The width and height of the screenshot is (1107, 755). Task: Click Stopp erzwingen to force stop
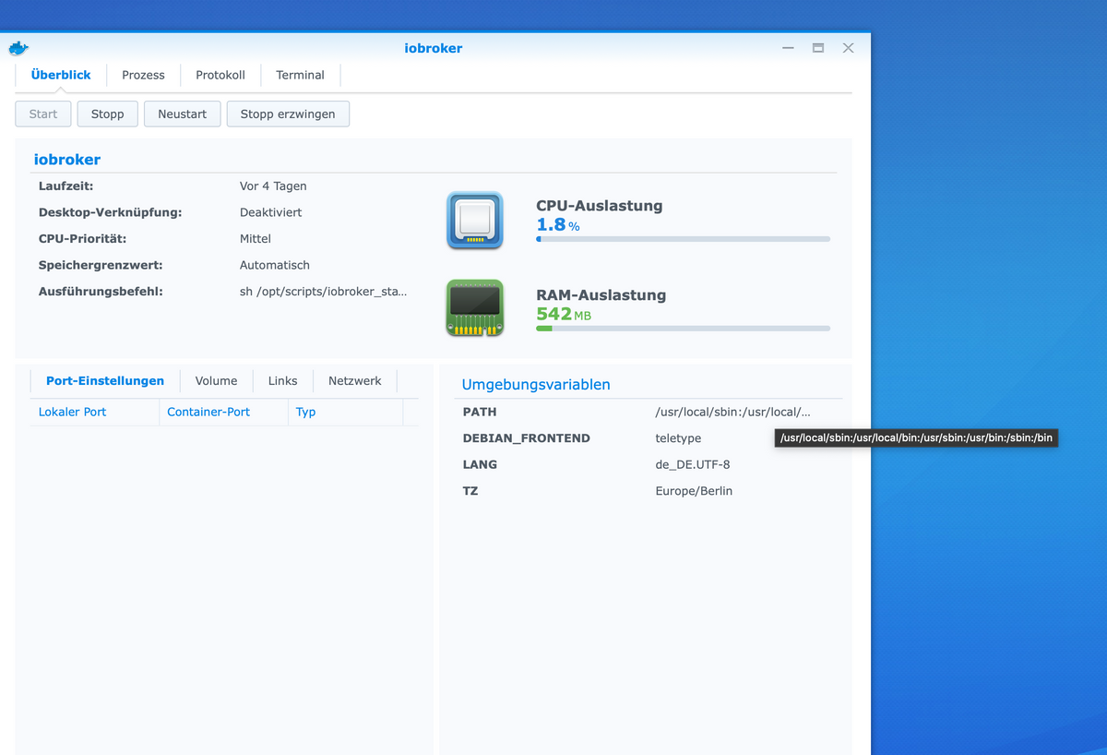point(288,114)
